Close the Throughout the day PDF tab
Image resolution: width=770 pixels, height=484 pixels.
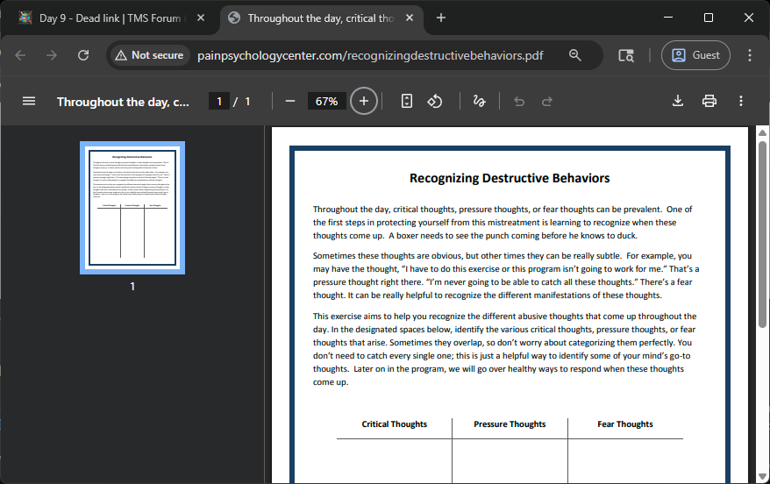coord(410,18)
